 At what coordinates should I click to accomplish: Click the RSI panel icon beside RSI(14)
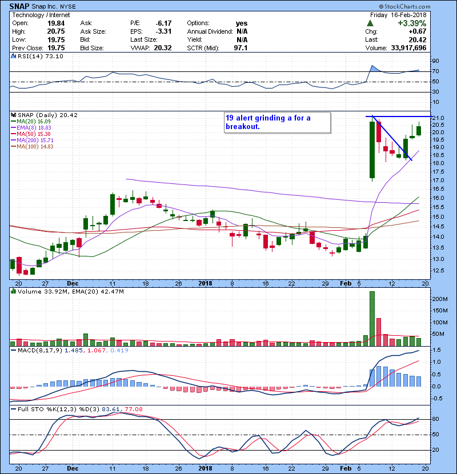click(13, 56)
